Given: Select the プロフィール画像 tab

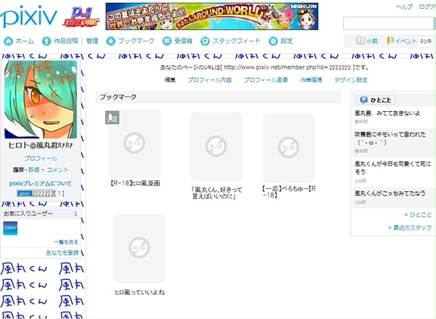Looking at the screenshot, I should click(266, 80).
